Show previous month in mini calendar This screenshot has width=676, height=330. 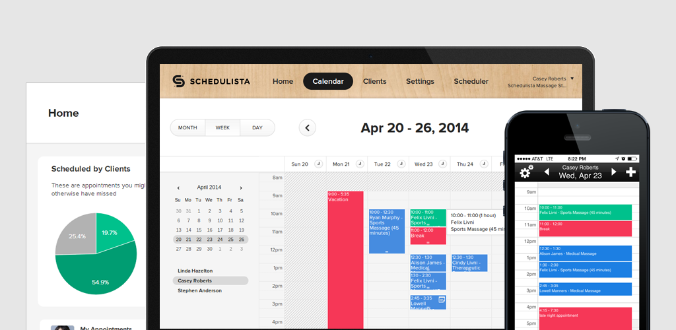[178, 188]
